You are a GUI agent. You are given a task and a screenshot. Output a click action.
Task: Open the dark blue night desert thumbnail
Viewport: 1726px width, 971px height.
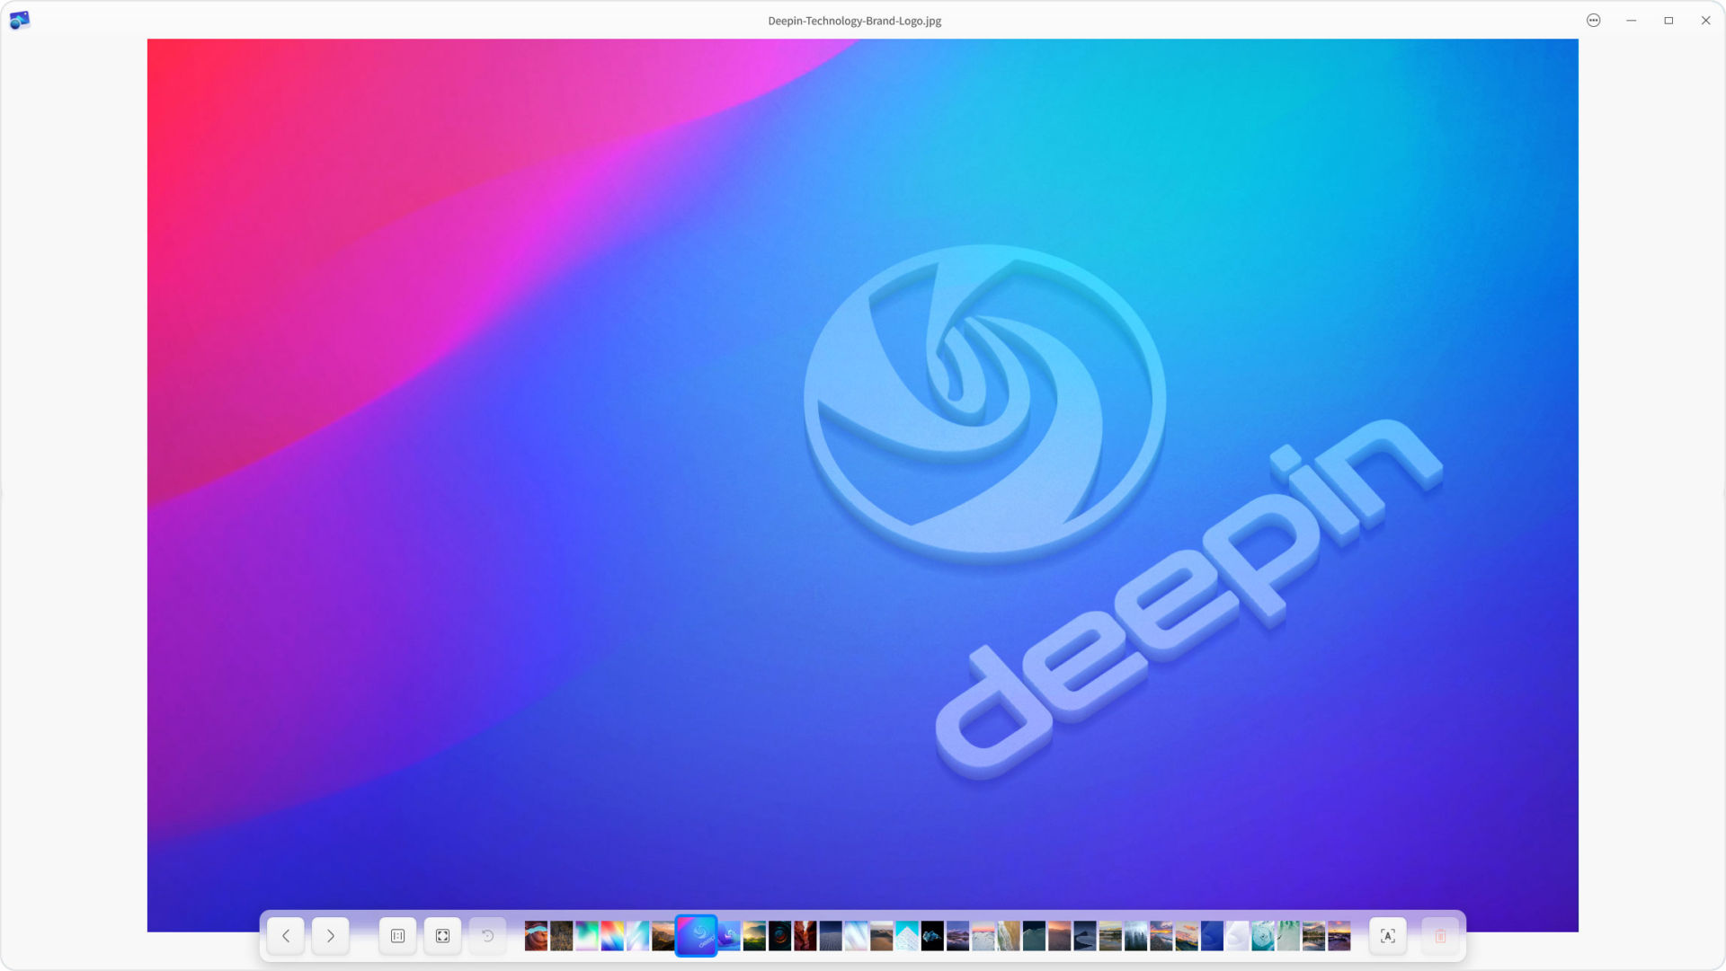pyautogui.click(x=831, y=936)
